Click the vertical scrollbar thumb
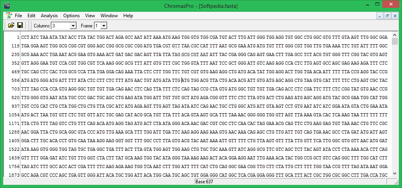Image resolution: width=402 pixels, height=188 pixels. 394,42
